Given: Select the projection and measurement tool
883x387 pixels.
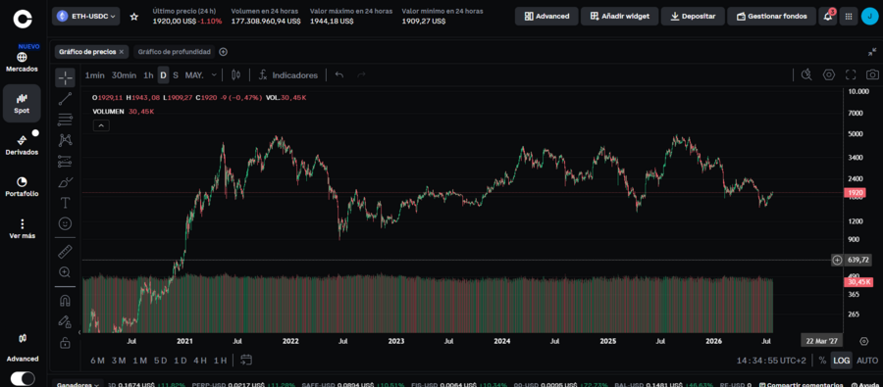Looking at the screenshot, I should 65,162.
